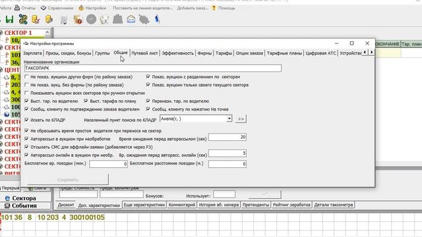422x237 pixels.
Task: Click the Бесплатное вр. поездки field
Action: [x=108, y=164]
